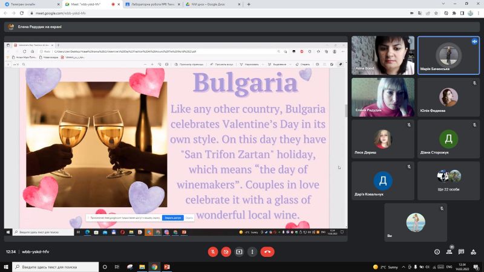Click Юлія Федаєва participant tile
The width and height of the screenshot is (484, 272).
(x=448, y=97)
